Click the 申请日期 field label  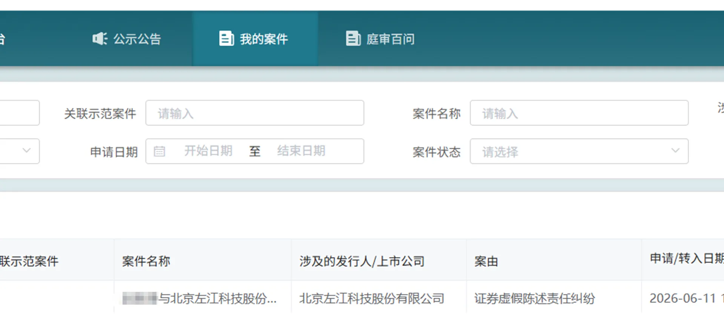coord(114,152)
